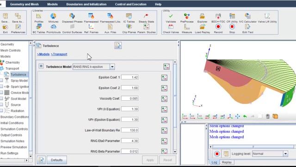Viewport: 296px width, 167px height.
Task: Click Viscosity Coef. value field
Action: (x=130, y=98)
